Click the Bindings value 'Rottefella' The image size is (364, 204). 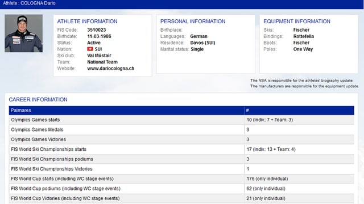point(303,36)
